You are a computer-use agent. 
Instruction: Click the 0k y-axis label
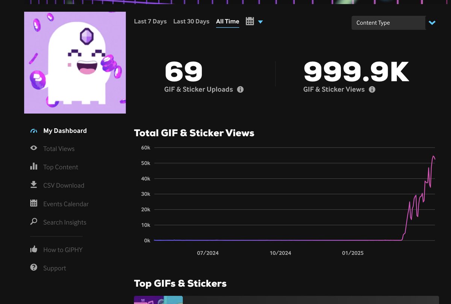147,240
